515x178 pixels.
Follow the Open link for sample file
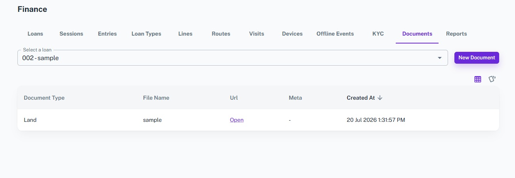coord(237,120)
